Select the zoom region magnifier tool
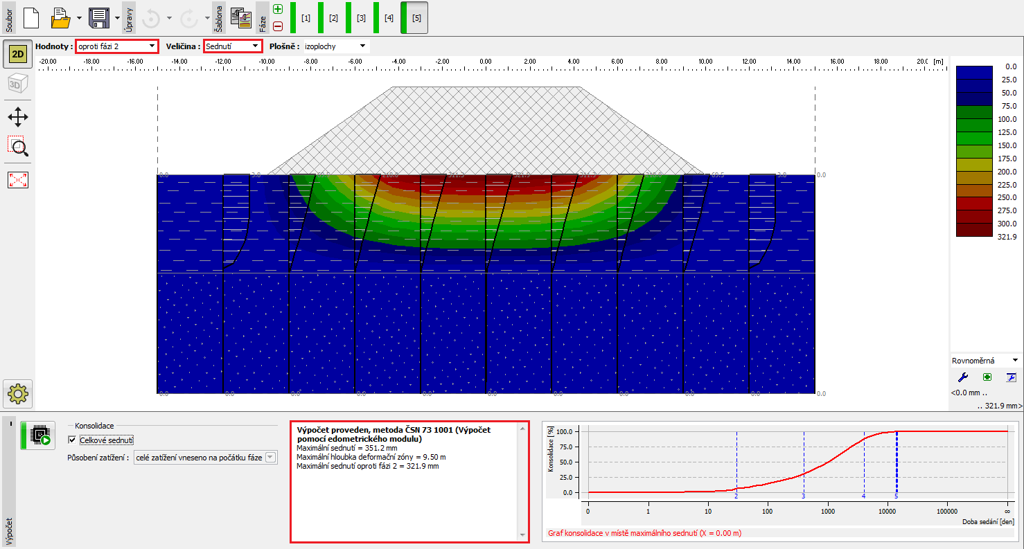Image resolution: width=1024 pixels, height=549 pixels. 17,146
